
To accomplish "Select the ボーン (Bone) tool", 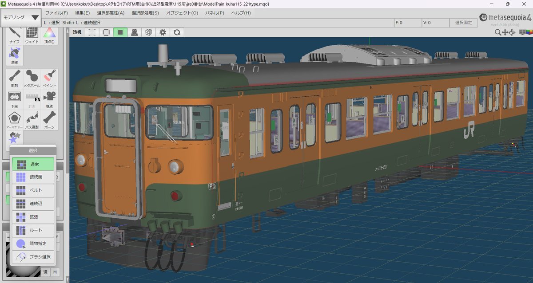I will tap(49, 120).
